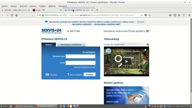The height and width of the screenshot is (108, 192).
Task: Click the page vertical scrollbar
Action: [x=191, y=55]
